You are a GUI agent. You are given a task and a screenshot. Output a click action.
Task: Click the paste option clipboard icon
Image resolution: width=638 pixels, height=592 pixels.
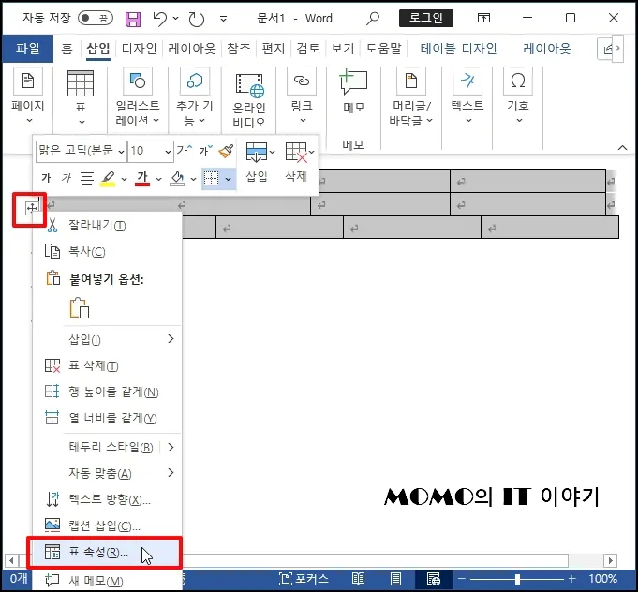(80, 308)
